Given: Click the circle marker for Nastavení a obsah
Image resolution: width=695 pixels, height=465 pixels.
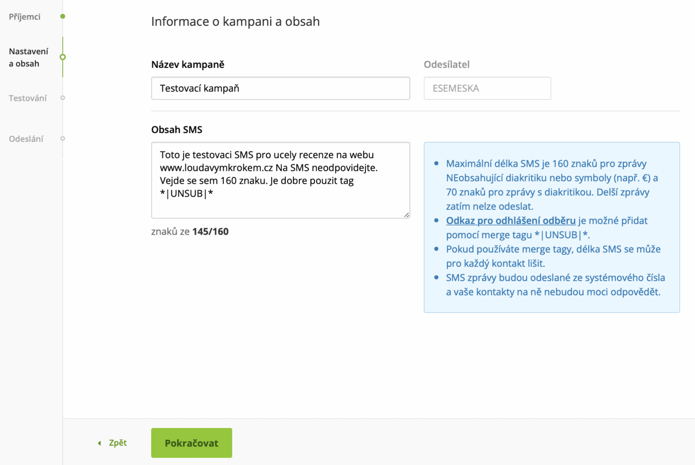Looking at the screenshot, I should [x=63, y=57].
